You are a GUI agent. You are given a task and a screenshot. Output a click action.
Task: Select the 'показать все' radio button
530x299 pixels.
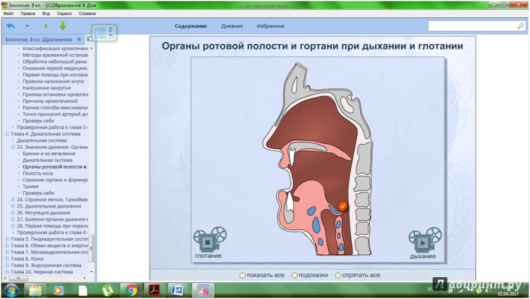(242, 275)
